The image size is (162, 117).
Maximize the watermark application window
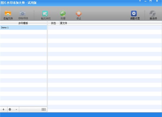pyautogui.click(x=151, y=1)
